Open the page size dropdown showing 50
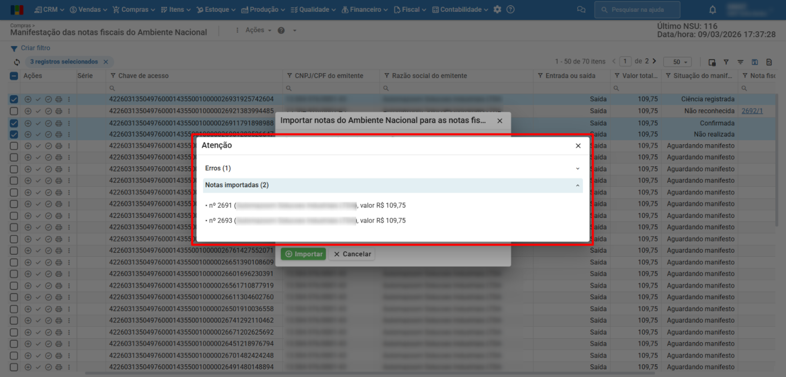Image resolution: width=786 pixels, height=377 pixels. tap(678, 62)
